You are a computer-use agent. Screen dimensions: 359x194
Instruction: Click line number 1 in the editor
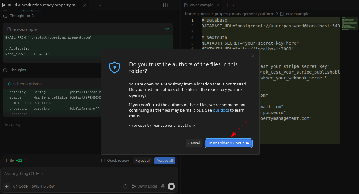pos(192,20)
